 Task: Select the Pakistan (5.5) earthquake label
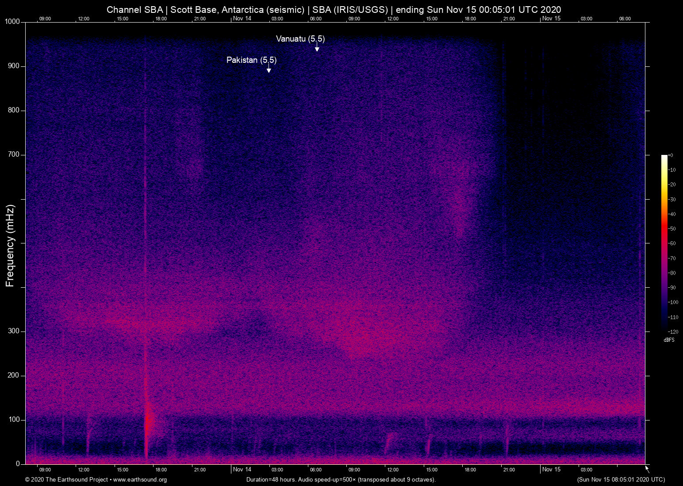pyautogui.click(x=251, y=60)
